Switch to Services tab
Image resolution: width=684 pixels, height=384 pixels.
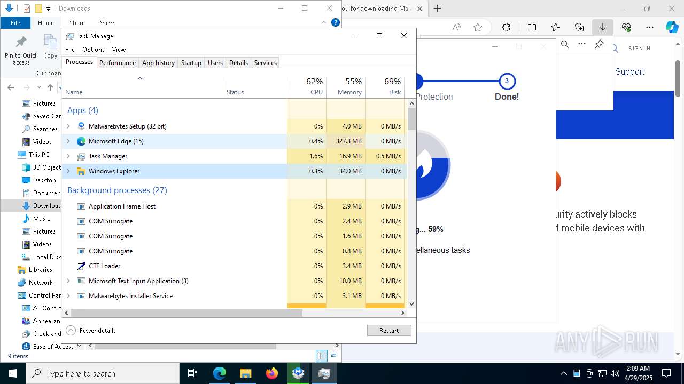(265, 63)
